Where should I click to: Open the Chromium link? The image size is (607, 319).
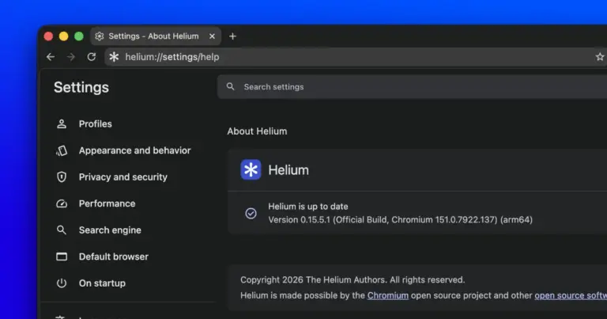click(x=388, y=295)
